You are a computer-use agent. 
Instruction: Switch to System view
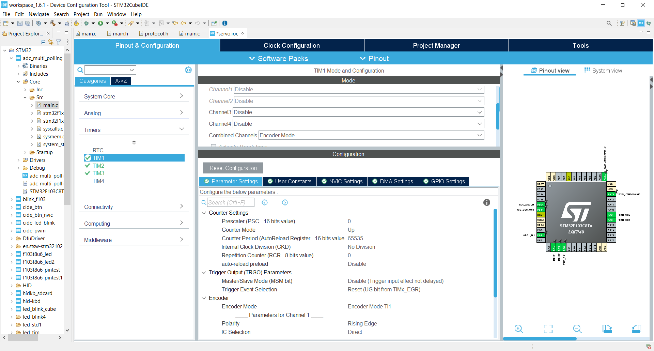603,71
